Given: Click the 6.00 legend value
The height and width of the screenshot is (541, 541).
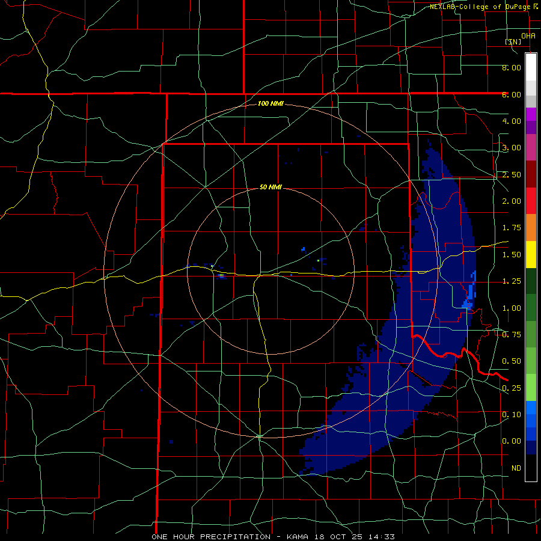Looking at the screenshot, I should click(512, 94).
